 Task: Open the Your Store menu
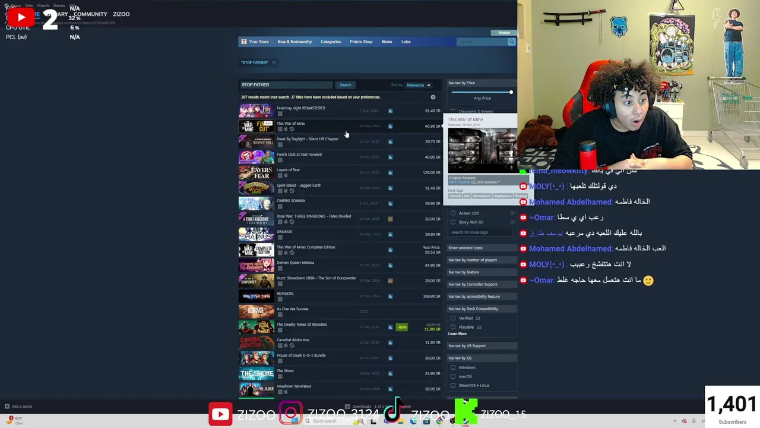point(259,42)
